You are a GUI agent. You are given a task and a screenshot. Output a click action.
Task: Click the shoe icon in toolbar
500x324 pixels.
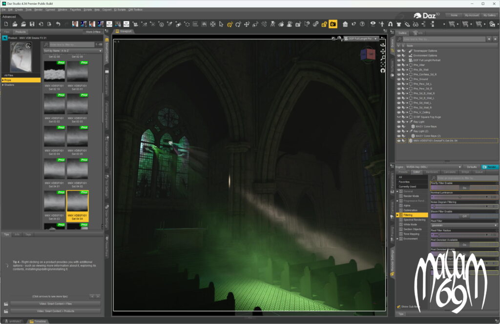click(407, 24)
